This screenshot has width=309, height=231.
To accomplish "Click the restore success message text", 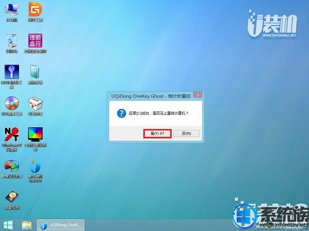I will [159, 113].
